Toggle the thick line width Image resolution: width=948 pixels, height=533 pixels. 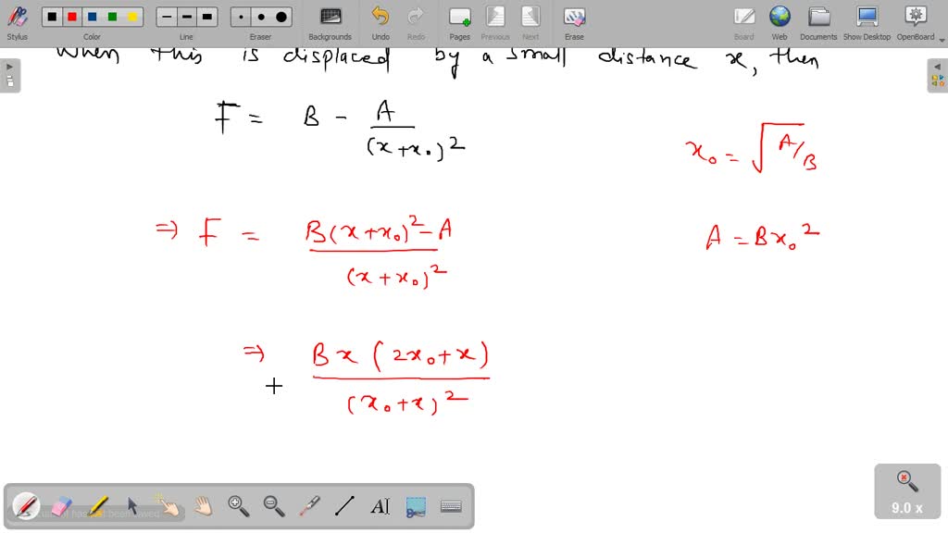click(207, 16)
